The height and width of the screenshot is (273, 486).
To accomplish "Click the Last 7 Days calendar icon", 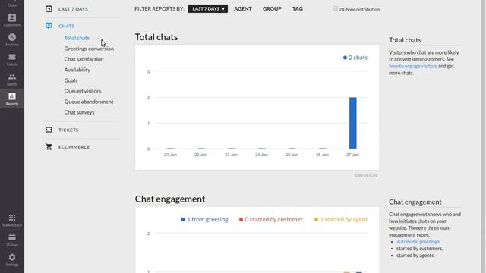I will coord(49,8).
